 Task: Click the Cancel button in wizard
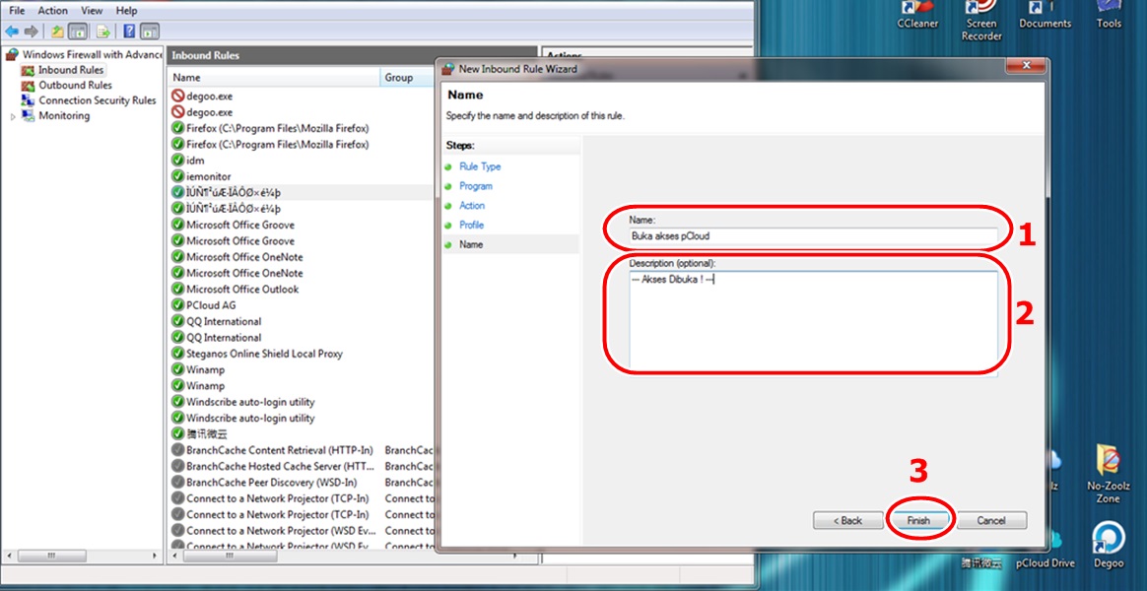pos(991,521)
